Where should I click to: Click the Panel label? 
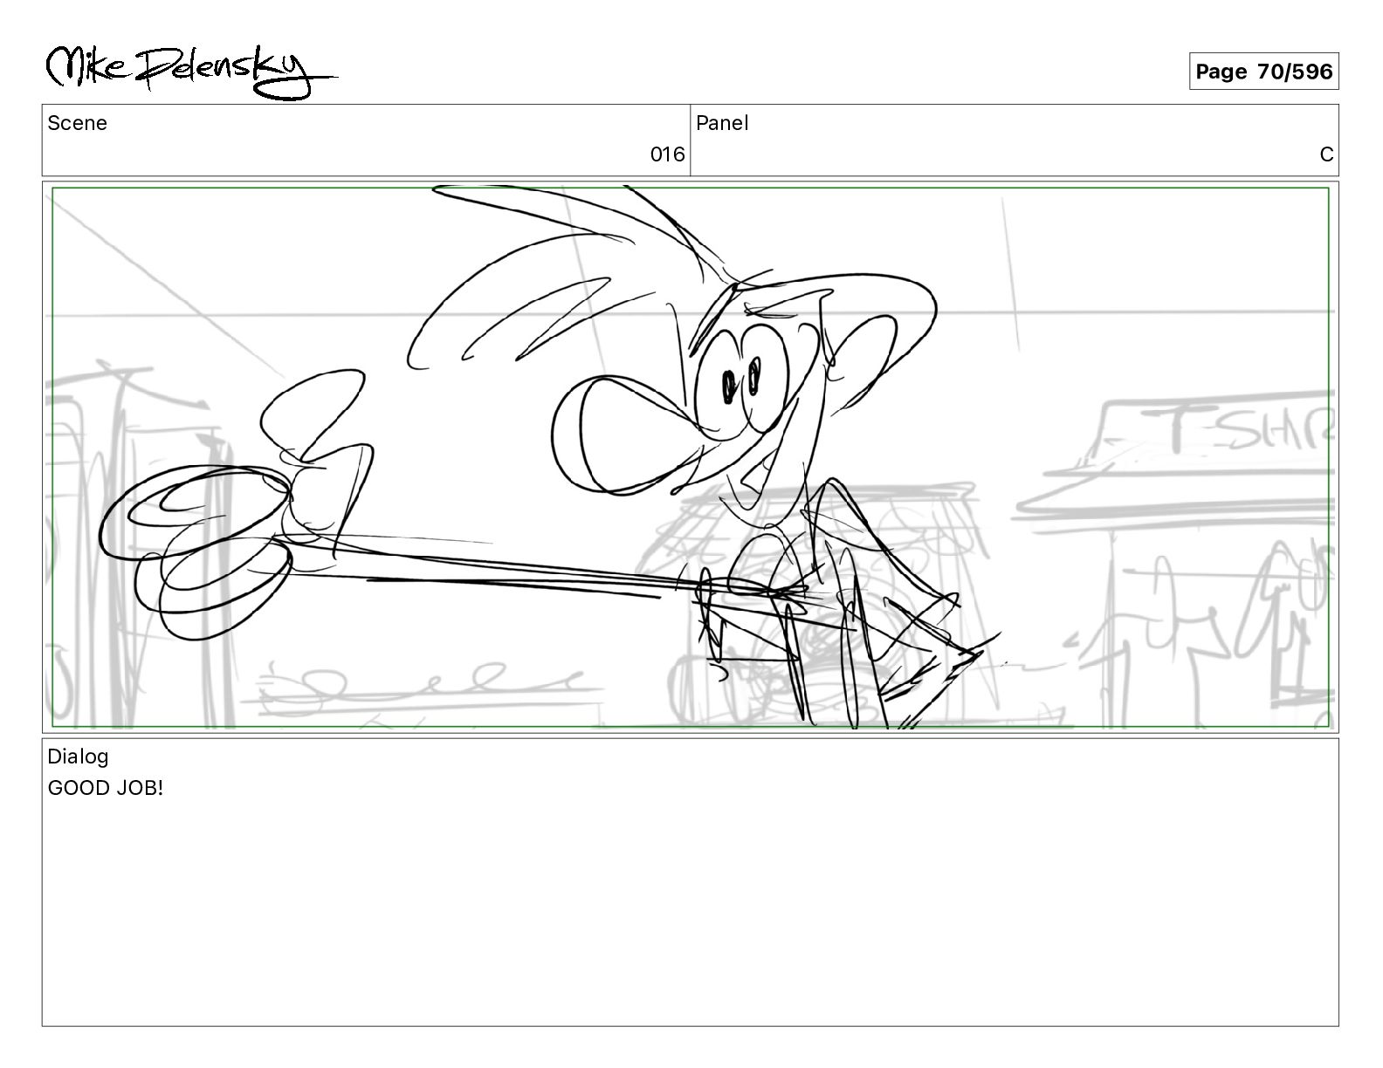(722, 123)
